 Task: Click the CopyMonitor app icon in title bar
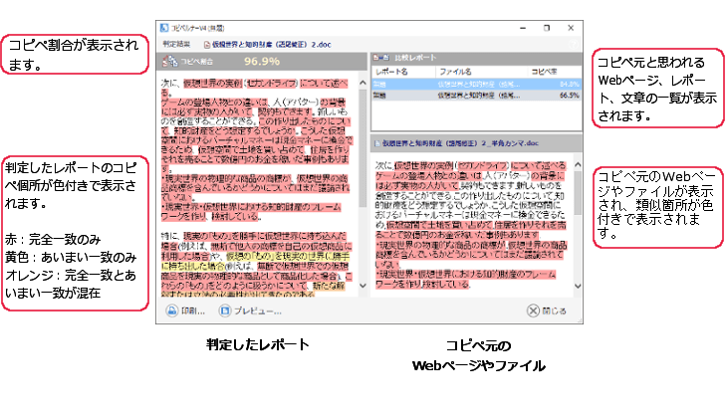[x=165, y=29]
